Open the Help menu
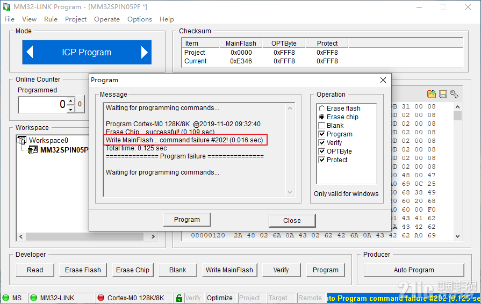 click(167, 19)
